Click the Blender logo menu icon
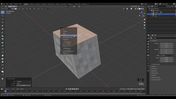The height and width of the screenshot is (99, 176). click(x=2, y=4)
